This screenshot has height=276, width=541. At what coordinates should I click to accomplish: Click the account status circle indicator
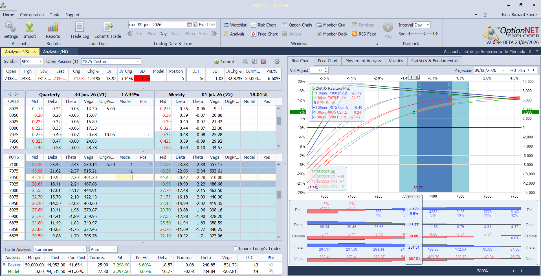point(530,52)
